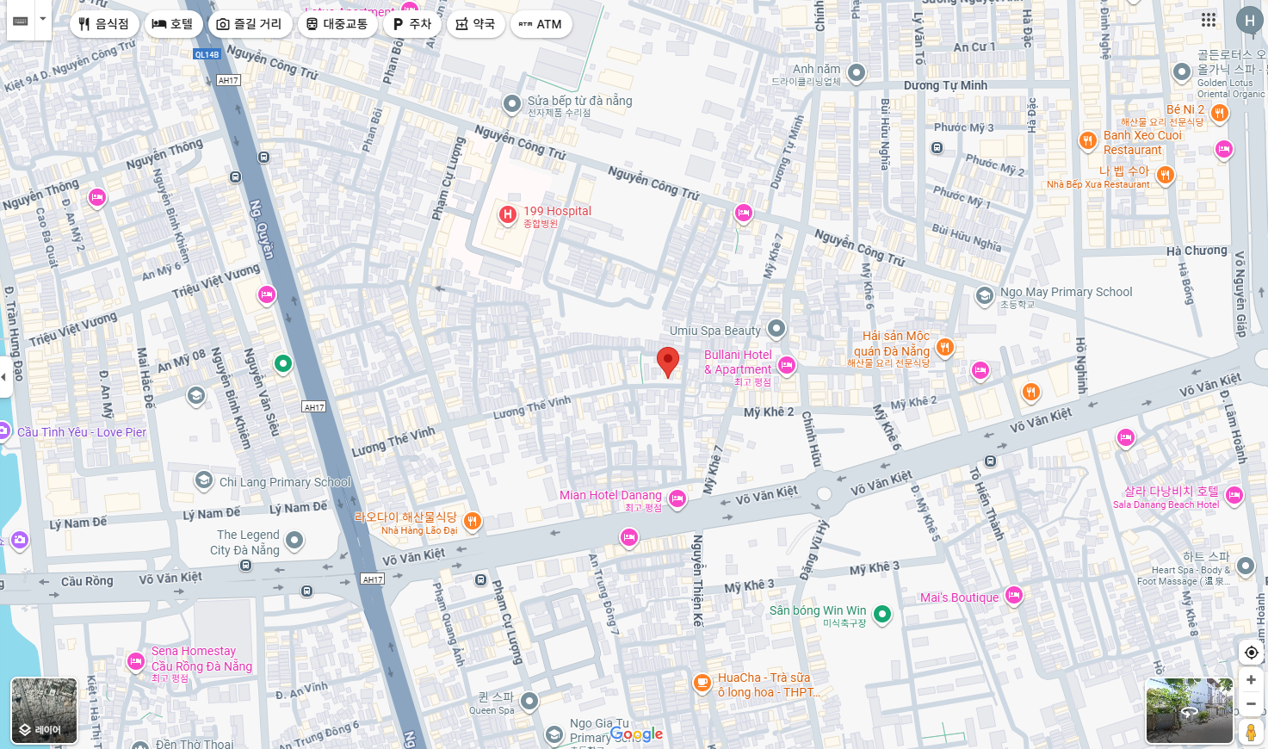This screenshot has height=749, width=1268.
Task: Open the Street View photo thumbnail
Action: tap(1189, 710)
